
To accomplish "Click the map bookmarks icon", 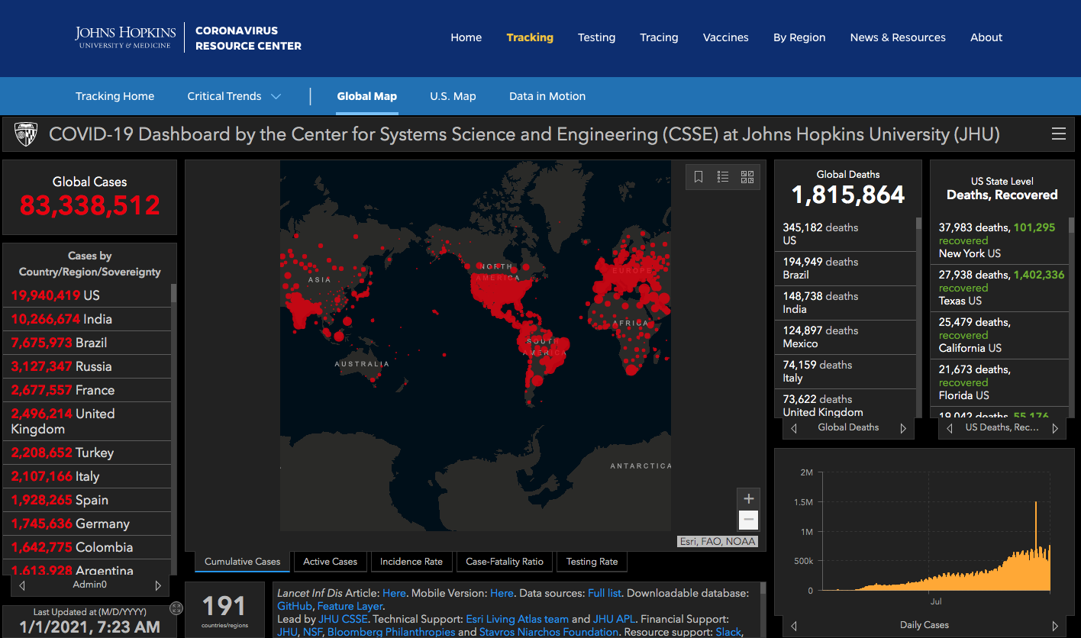I will pyautogui.click(x=699, y=177).
